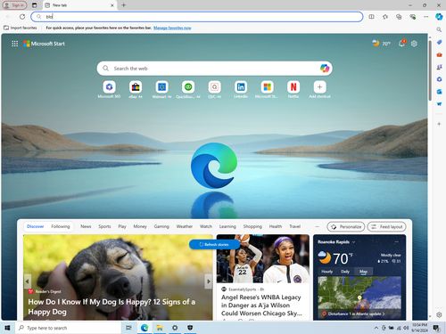446x334 pixels.
Task: Open the sidebar Outlook icon
Action: (439, 92)
